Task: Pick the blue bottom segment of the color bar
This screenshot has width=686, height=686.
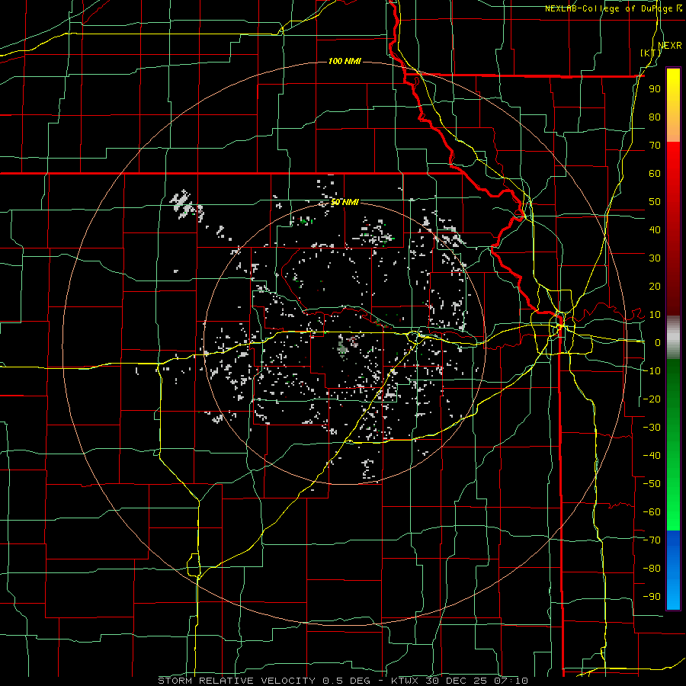Action: click(673, 570)
